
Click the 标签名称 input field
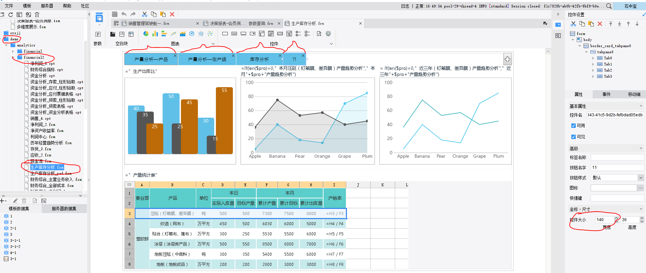pyautogui.click(x=617, y=157)
